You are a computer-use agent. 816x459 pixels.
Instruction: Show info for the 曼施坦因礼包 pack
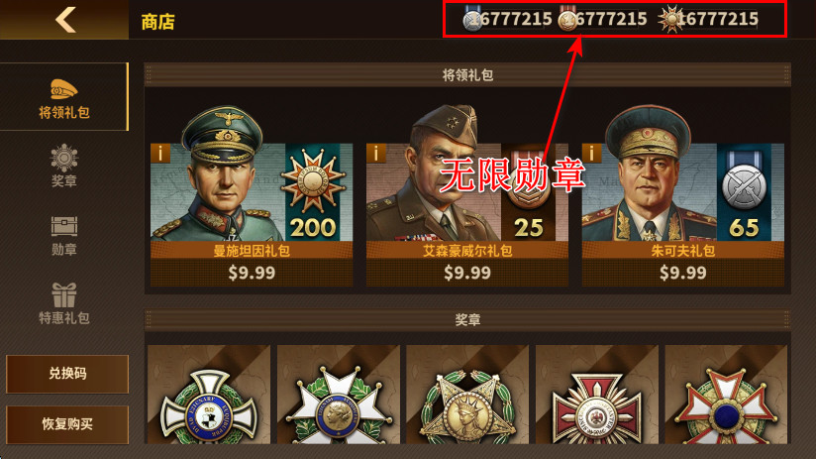(160, 154)
